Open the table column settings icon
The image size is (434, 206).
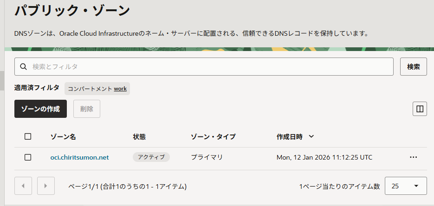coord(420,109)
